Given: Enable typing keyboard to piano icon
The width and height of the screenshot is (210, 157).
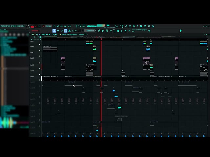Looking at the screenshot, I should pyautogui.click(x=54, y=31).
